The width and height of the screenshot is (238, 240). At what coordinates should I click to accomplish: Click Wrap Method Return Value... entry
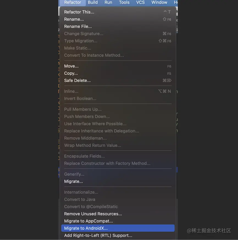[118, 145]
